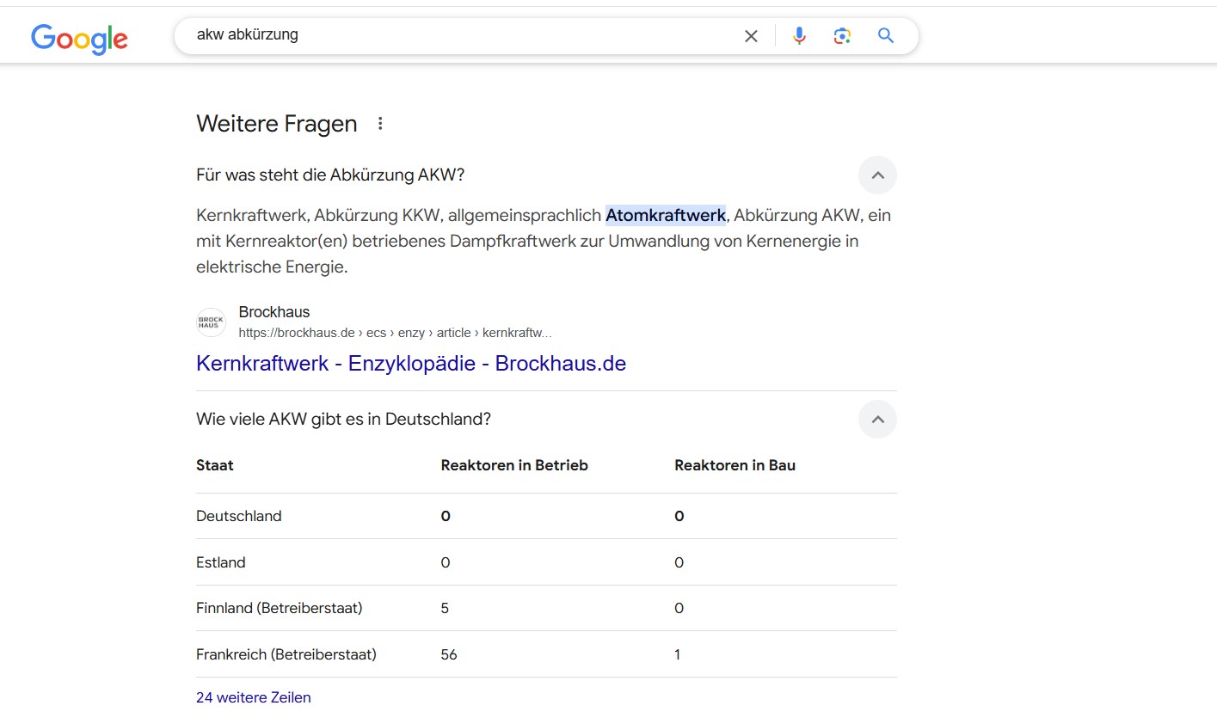1217x718 pixels.
Task: Click the question 'Wie viele AKW gibt es in Deutschland?'
Action: coord(343,420)
